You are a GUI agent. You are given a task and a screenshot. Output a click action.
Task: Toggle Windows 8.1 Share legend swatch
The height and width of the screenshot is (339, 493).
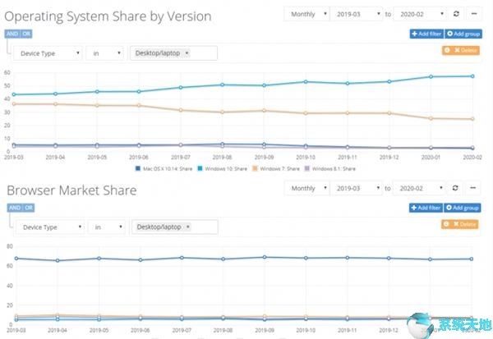click(307, 168)
